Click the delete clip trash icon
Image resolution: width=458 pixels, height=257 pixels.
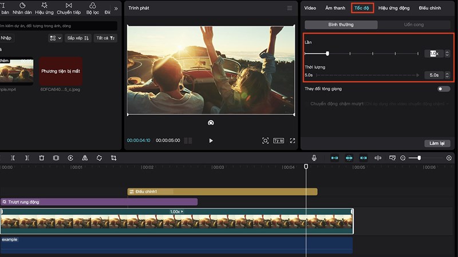(x=42, y=158)
